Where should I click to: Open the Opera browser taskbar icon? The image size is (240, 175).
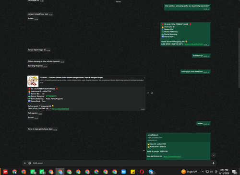[x=142, y=172]
